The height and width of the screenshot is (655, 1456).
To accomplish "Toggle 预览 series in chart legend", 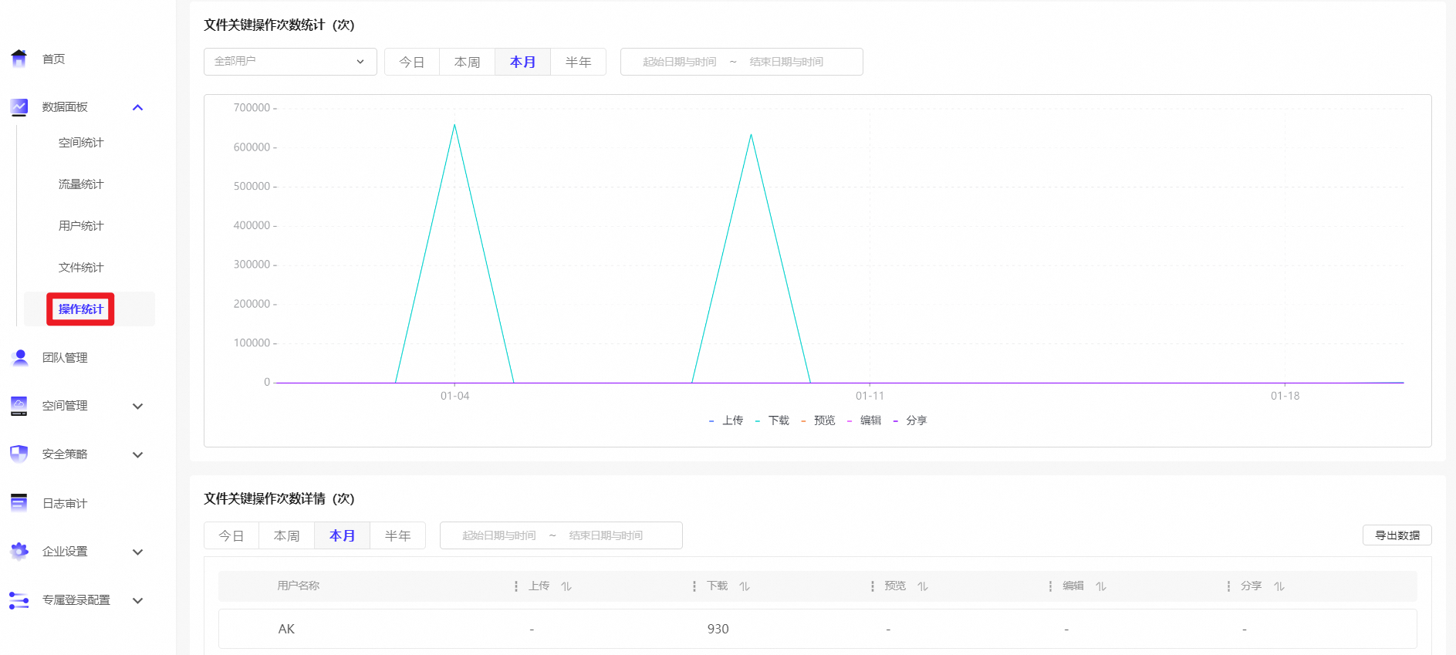I will tap(818, 420).
